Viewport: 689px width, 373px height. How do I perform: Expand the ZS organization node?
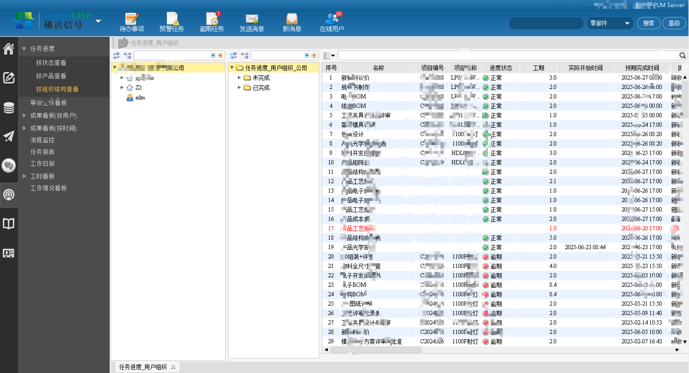coord(122,87)
